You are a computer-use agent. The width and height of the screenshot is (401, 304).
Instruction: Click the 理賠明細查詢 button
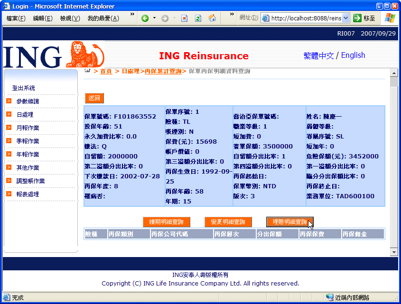tap(290, 222)
